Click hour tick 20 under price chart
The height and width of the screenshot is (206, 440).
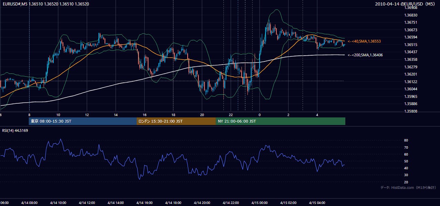[x=202, y=115]
